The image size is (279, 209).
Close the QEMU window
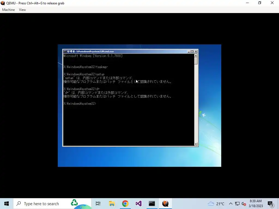click(x=272, y=3)
